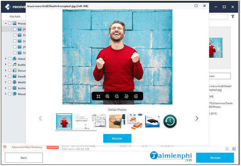This screenshot has width=241, height=166.
Task: Show previous similar photos with left arrow
Action: click(x=40, y=119)
